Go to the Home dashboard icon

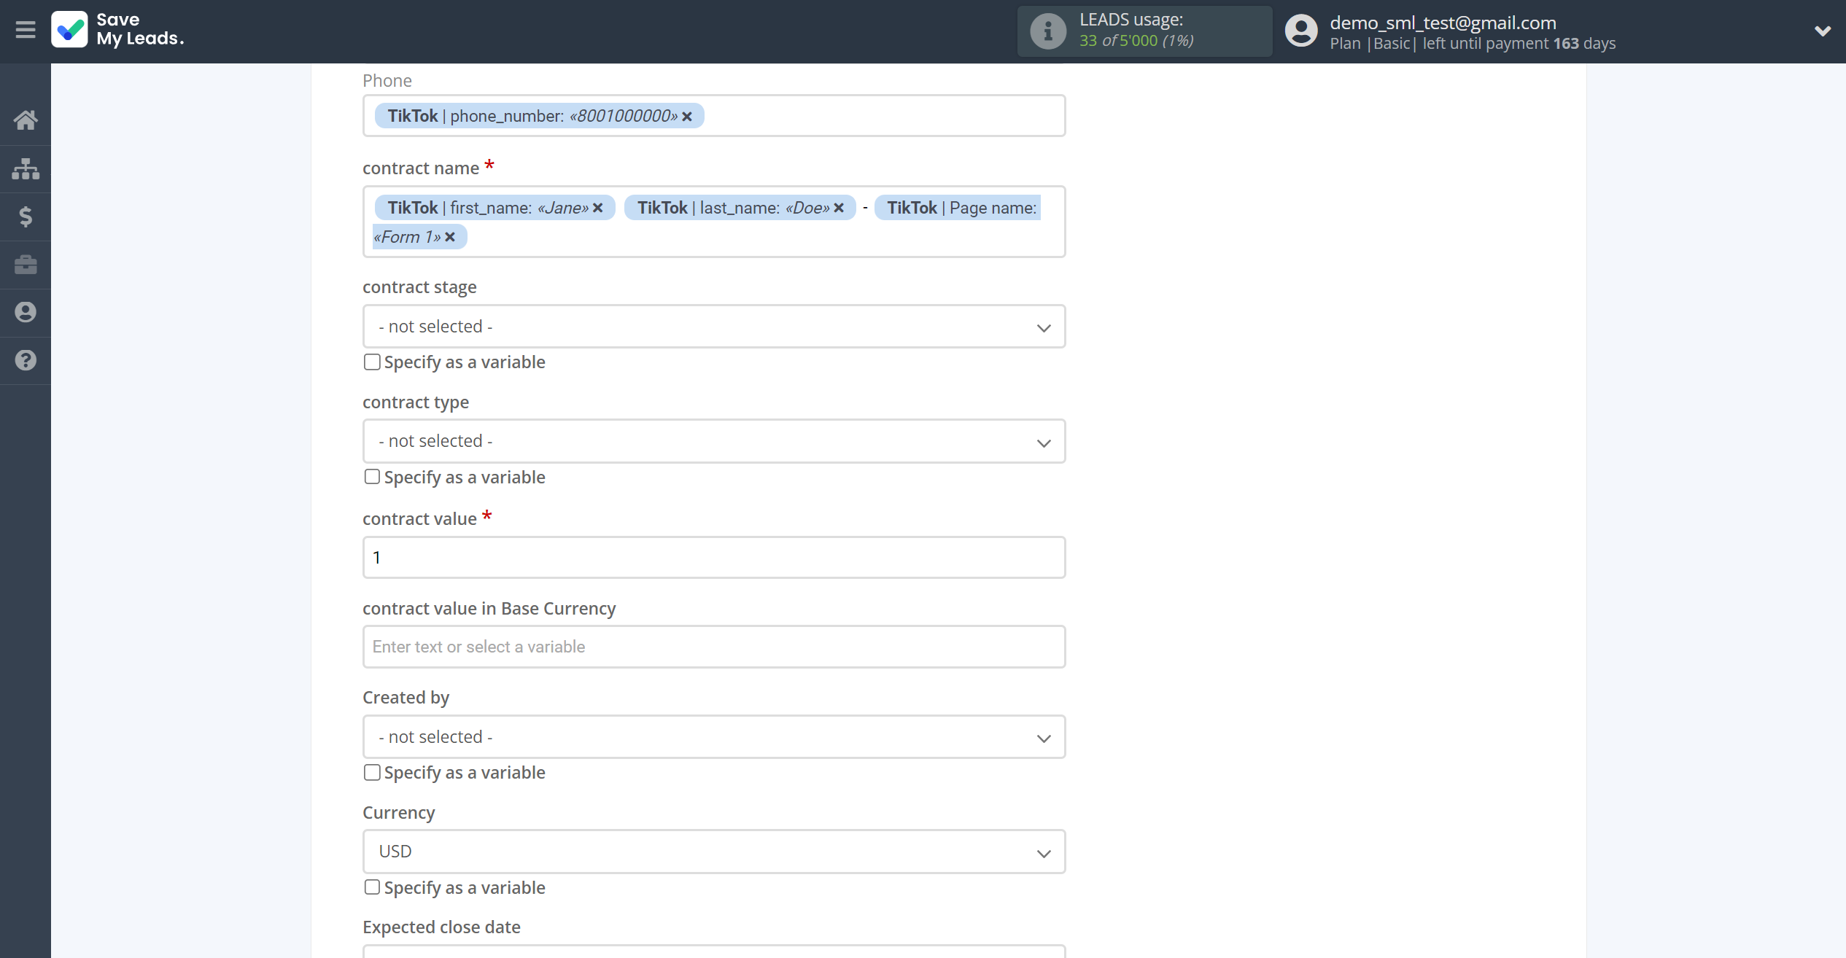tap(26, 120)
